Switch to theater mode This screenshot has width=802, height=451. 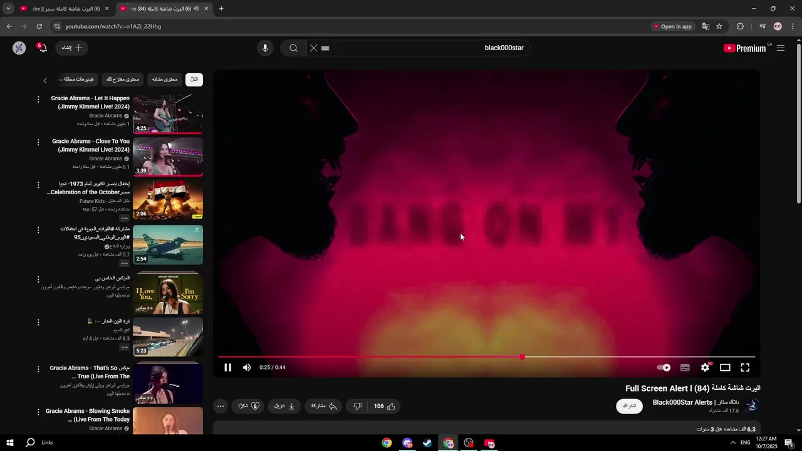(x=725, y=368)
